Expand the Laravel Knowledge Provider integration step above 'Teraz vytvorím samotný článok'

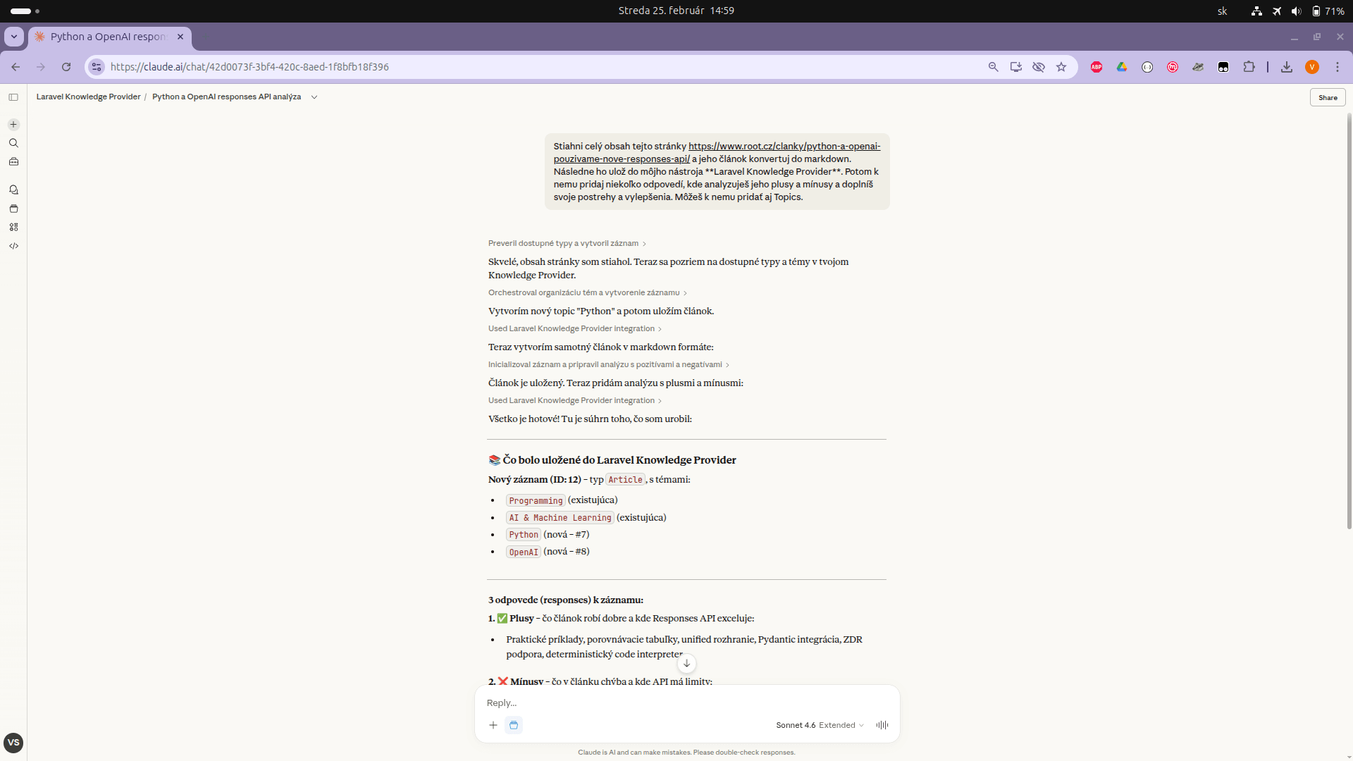[x=574, y=328]
